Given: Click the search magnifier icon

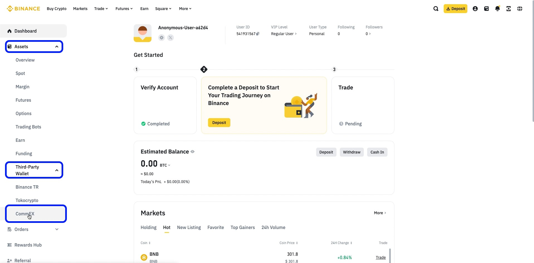Looking at the screenshot, I should click(436, 9).
